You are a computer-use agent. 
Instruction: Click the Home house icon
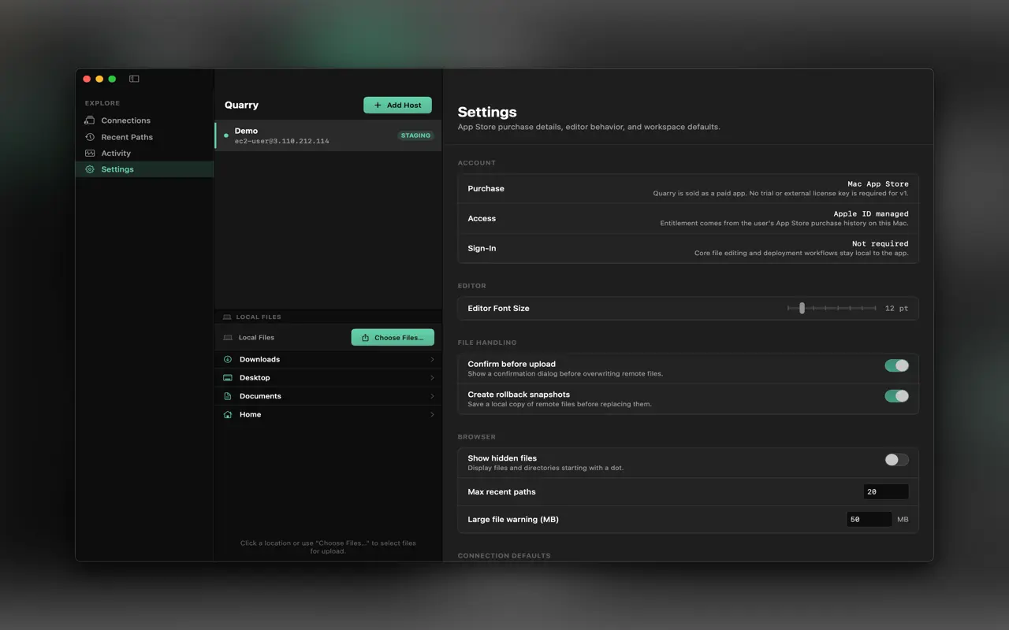click(x=228, y=414)
